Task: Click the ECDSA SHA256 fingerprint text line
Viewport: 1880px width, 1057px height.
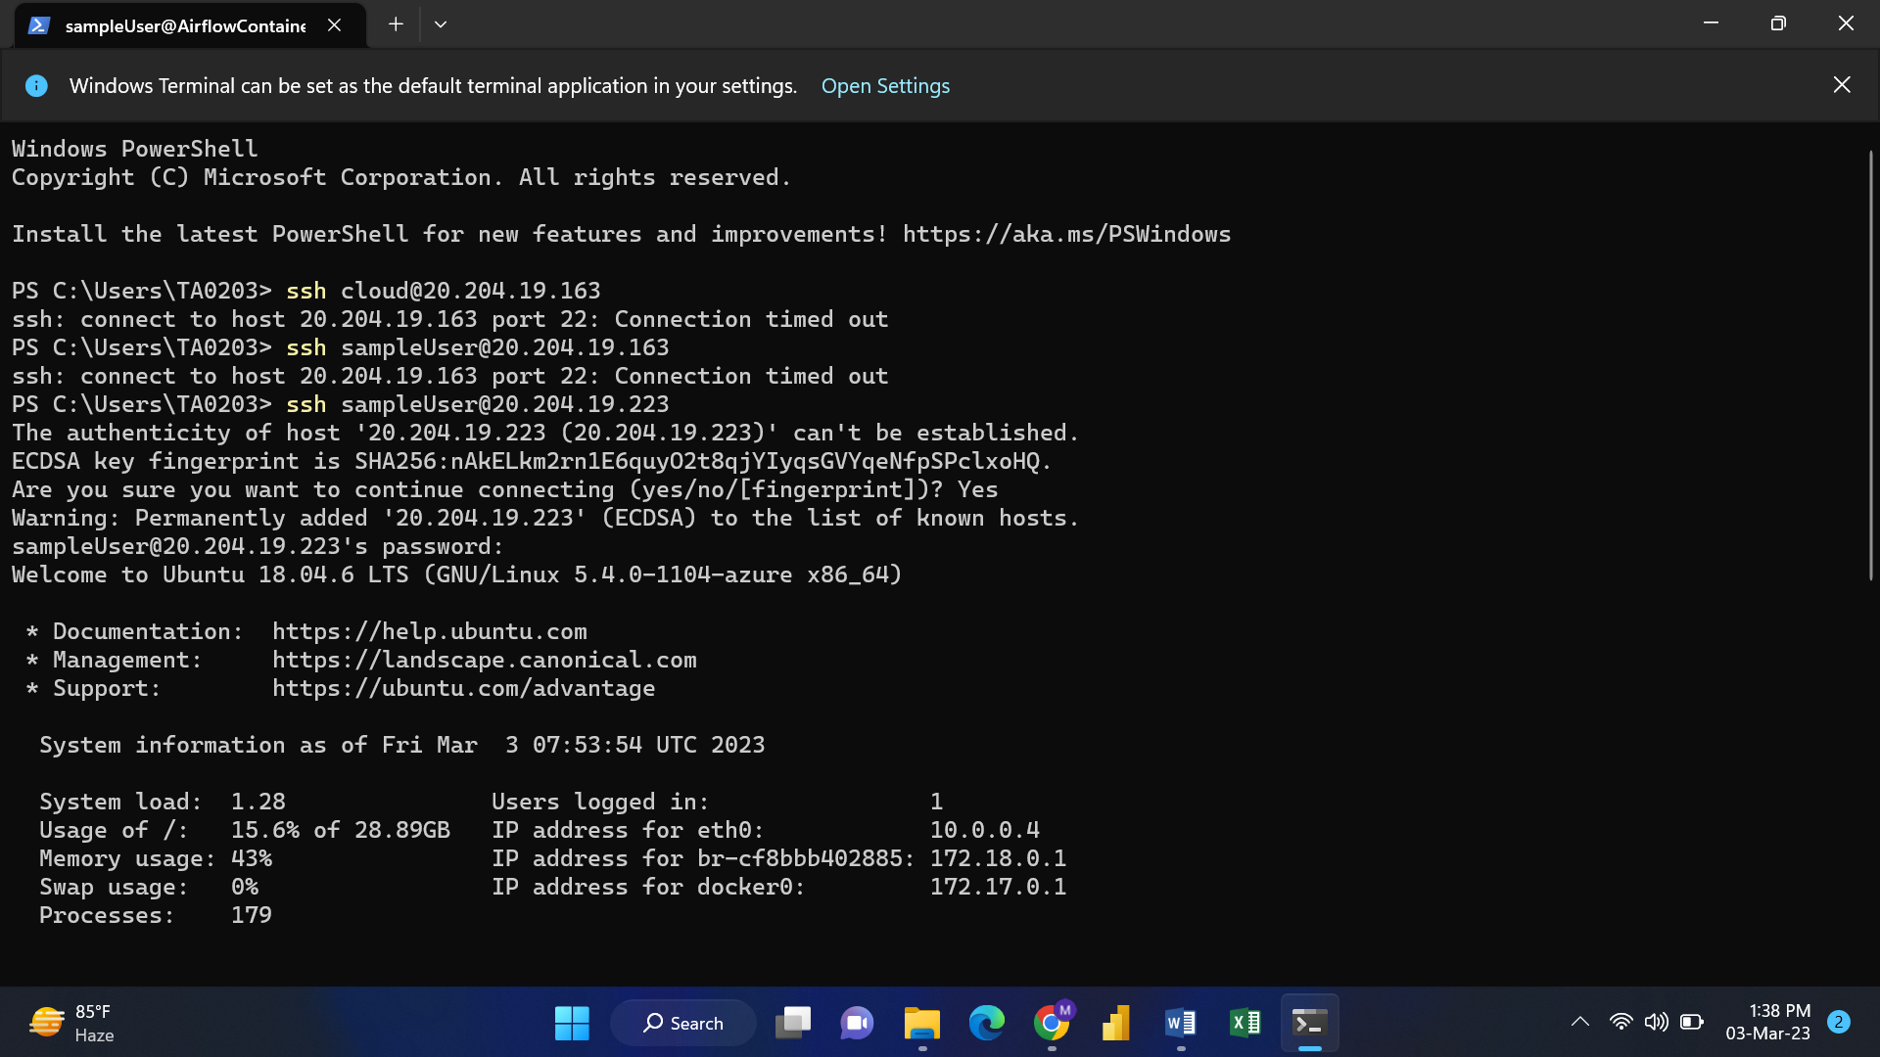Action: click(x=532, y=462)
